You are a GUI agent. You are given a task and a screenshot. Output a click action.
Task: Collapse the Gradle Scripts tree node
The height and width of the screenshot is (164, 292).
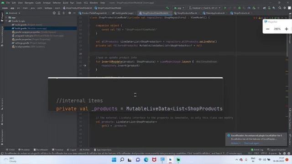[6, 21]
